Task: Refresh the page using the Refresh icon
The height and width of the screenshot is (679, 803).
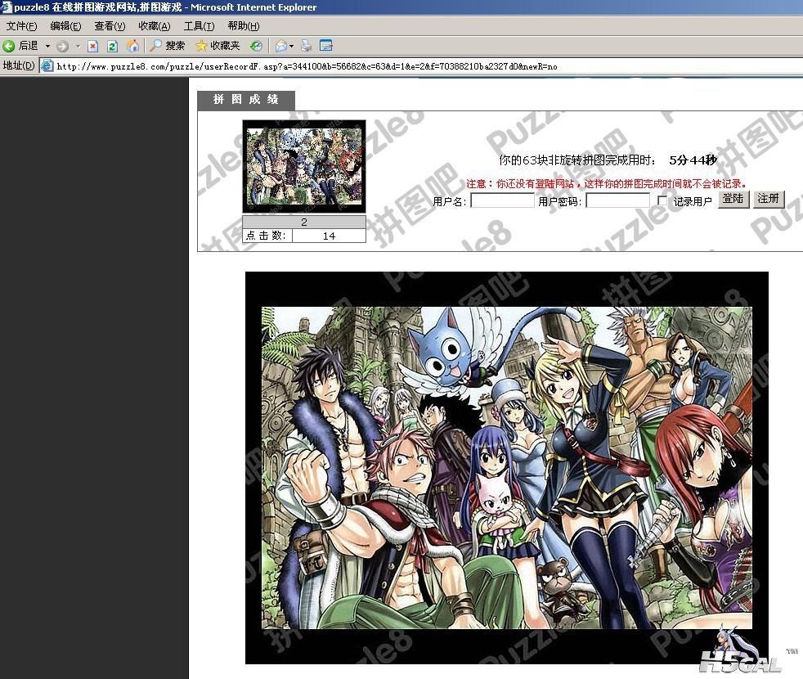Action: point(113,46)
